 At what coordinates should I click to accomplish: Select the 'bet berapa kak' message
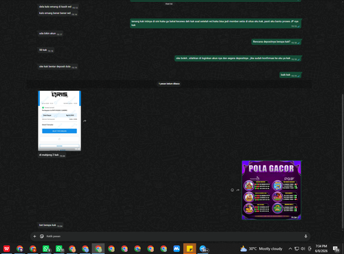[x=50, y=225]
